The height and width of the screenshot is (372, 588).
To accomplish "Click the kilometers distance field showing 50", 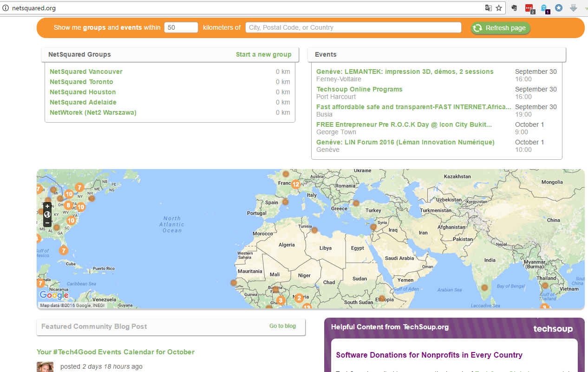I will click(x=181, y=27).
